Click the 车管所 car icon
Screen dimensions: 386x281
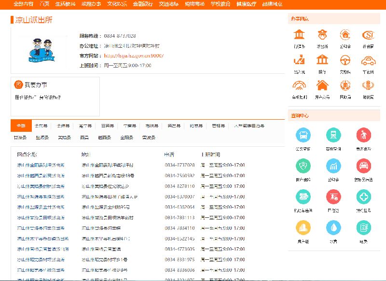click(x=368, y=60)
